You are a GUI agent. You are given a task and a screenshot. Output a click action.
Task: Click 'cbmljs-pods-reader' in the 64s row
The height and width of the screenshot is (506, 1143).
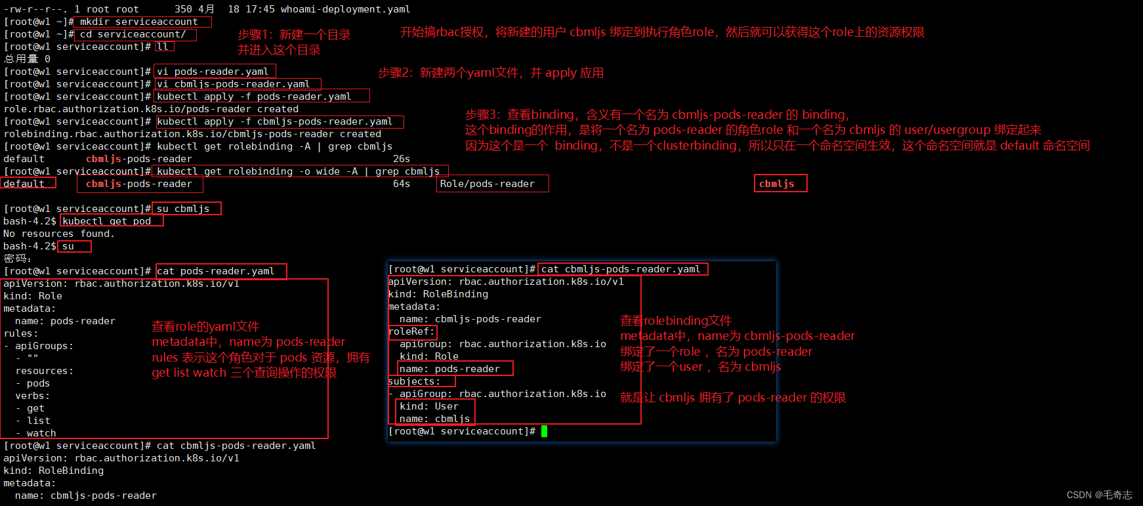pos(138,184)
